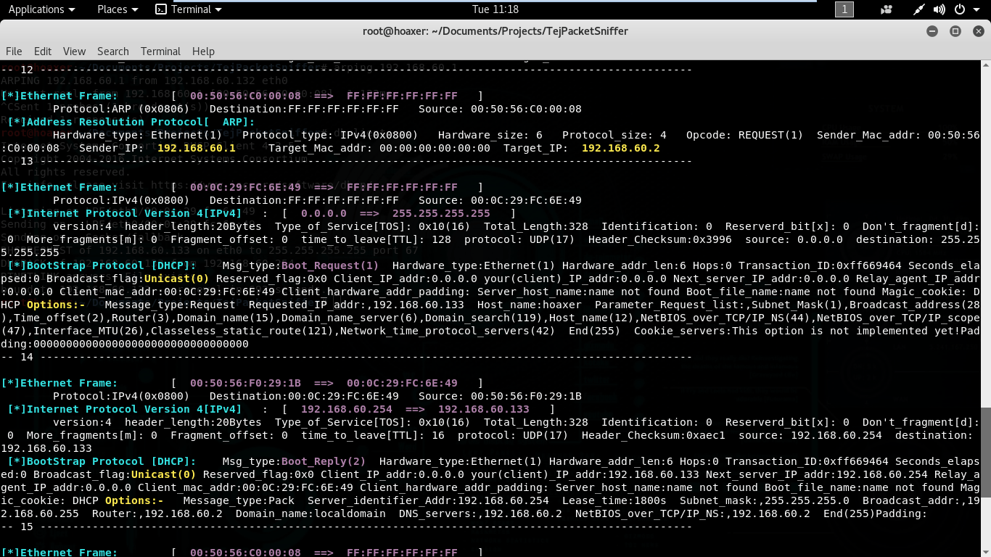Screen dimensions: 991x557
Task: Select the workspace indicator showing 1
Action: (844, 9)
